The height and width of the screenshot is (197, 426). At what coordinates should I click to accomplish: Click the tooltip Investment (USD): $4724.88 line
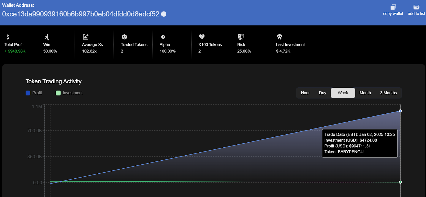point(351,140)
